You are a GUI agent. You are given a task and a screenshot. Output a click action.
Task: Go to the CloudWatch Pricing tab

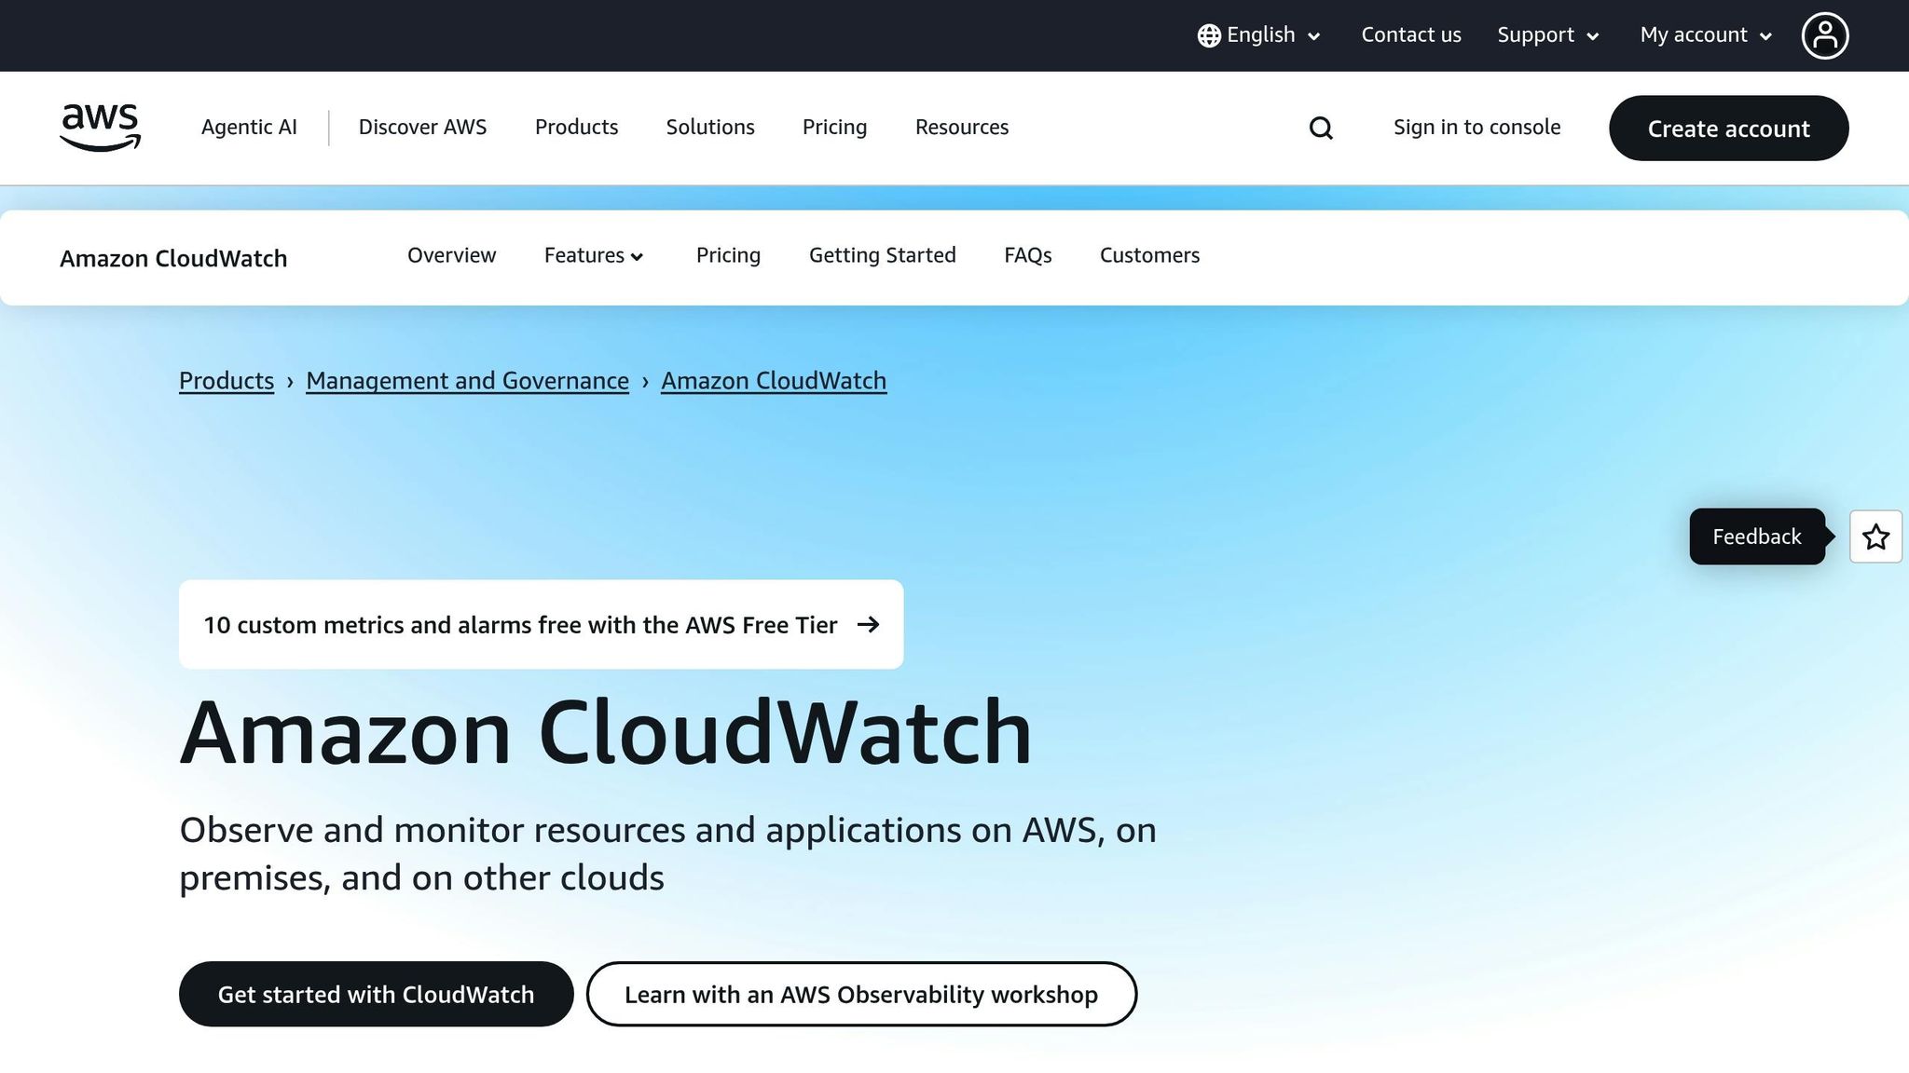(728, 255)
